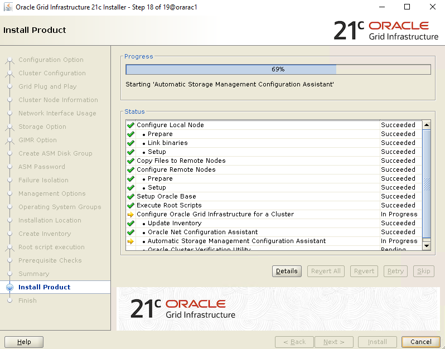Click the Revert All button

326,271
